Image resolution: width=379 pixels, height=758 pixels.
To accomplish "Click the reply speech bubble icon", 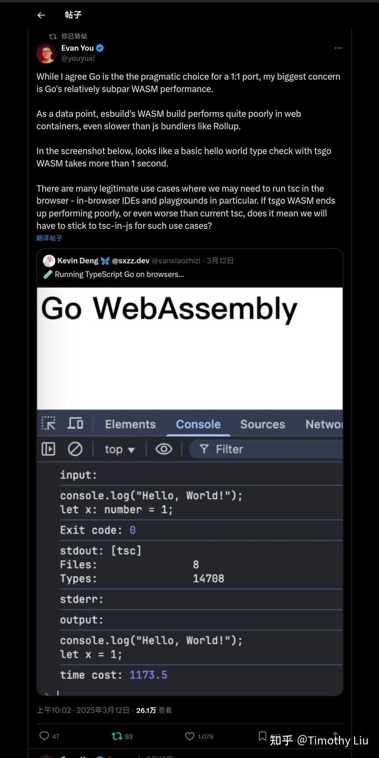I will [44, 736].
